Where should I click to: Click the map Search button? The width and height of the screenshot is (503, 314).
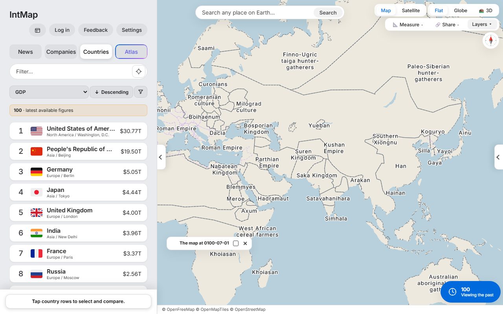pos(328,13)
